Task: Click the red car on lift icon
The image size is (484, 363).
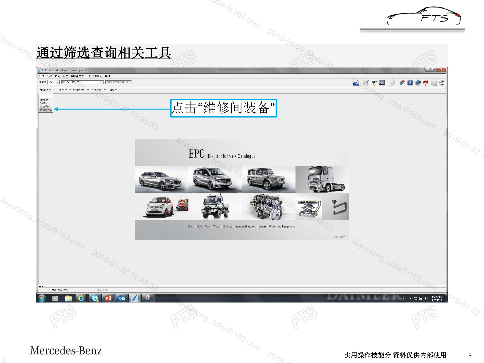Action: [426, 83]
